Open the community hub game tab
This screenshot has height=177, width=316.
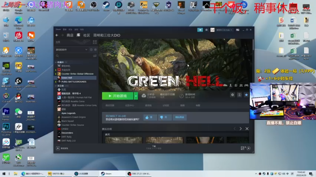pyautogui.click(x=130, y=105)
